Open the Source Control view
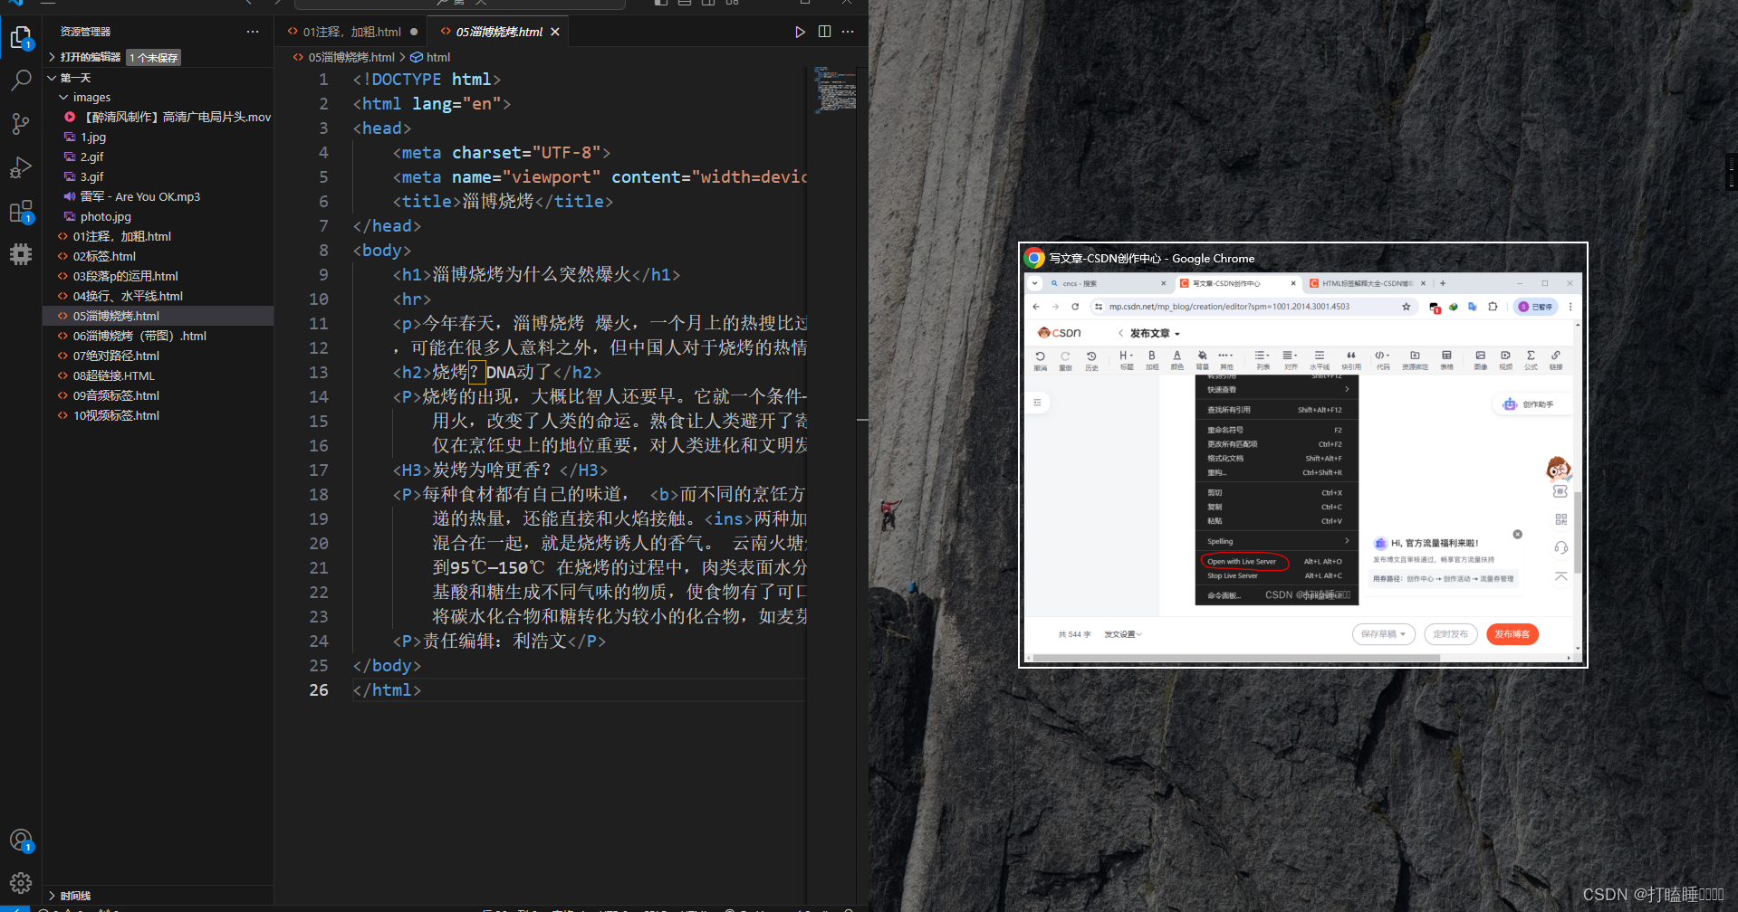Viewport: 1738px width, 912px height. [x=21, y=124]
